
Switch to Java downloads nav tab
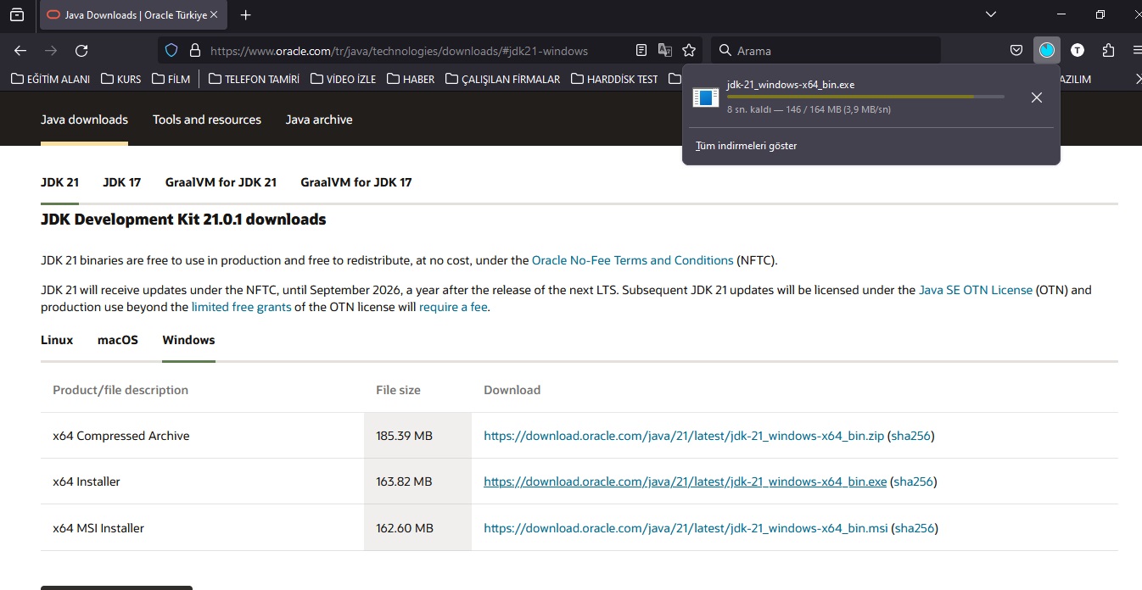pos(84,120)
